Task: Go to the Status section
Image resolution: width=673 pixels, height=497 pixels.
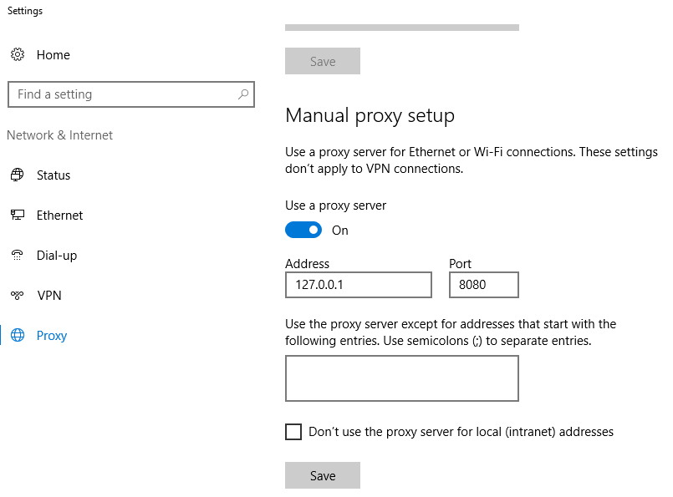Action: click(54, 175)
